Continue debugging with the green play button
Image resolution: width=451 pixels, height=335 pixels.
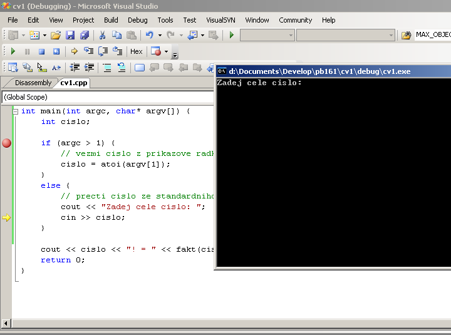[x=13, y=51]
